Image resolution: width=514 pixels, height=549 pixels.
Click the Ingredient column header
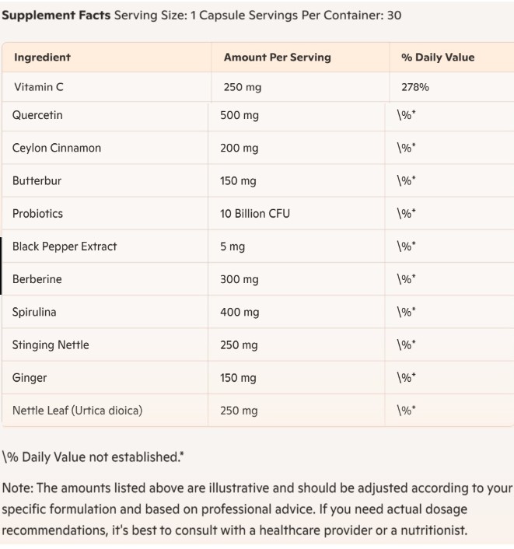click(42, 57)
